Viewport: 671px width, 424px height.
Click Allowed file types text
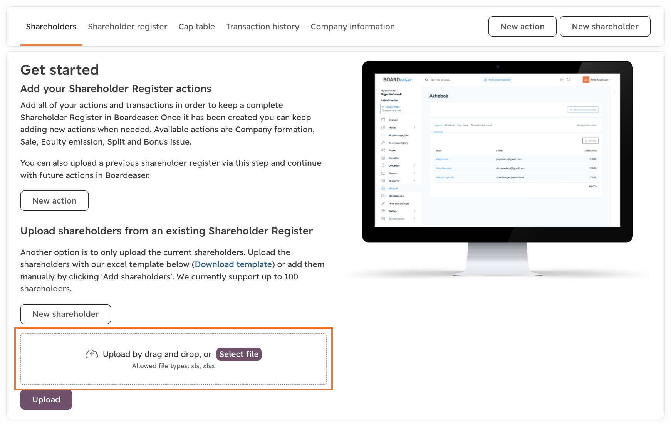point(173,366)
